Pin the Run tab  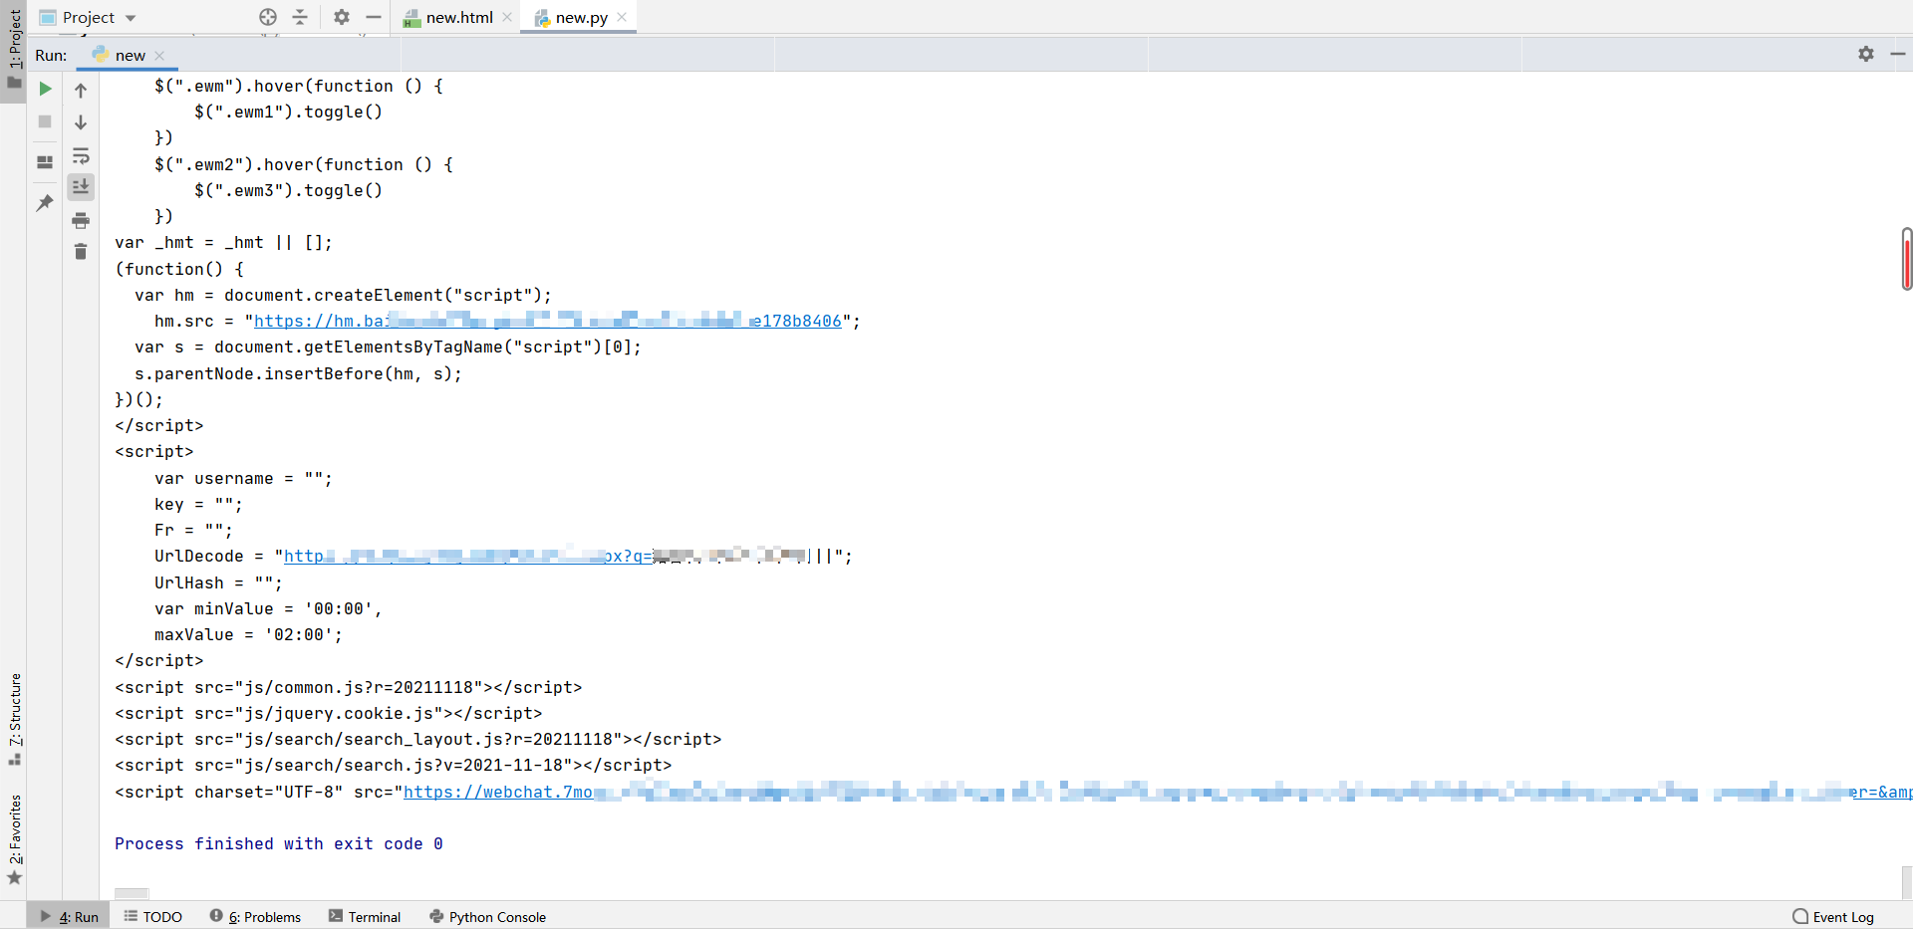click(45, 202)
